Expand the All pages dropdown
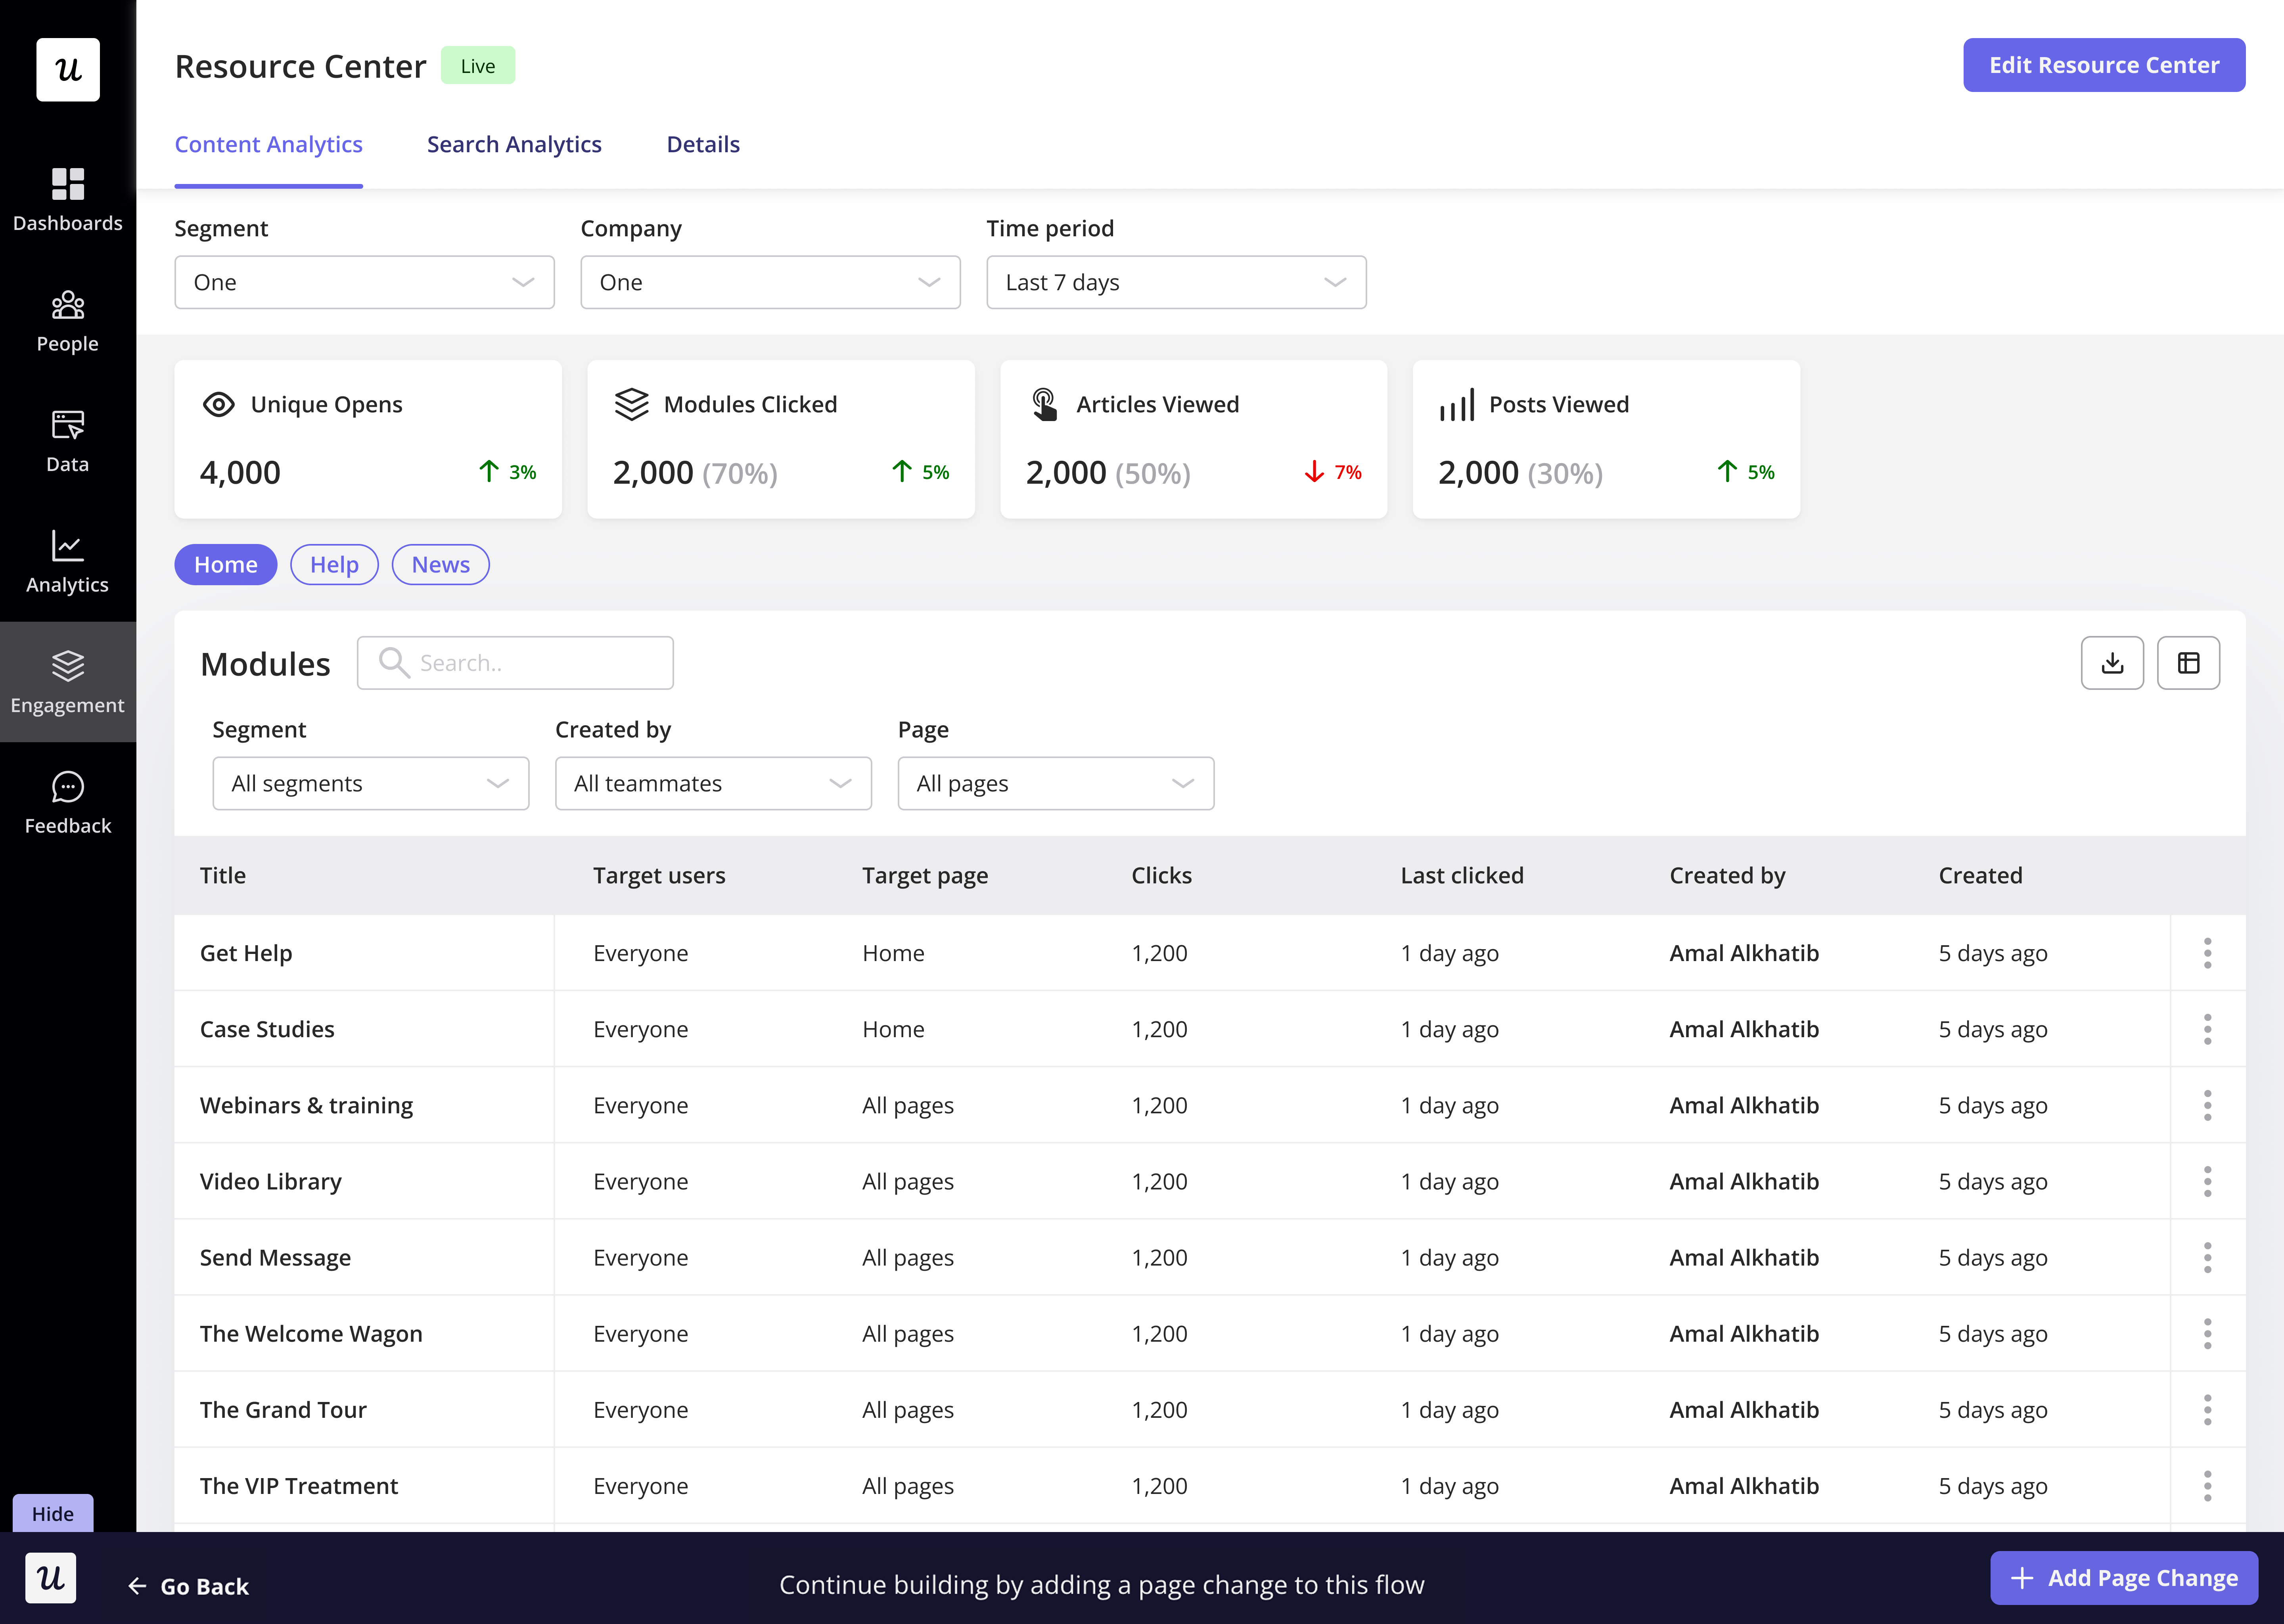 pyautogui.click(x=1055, y=784)
